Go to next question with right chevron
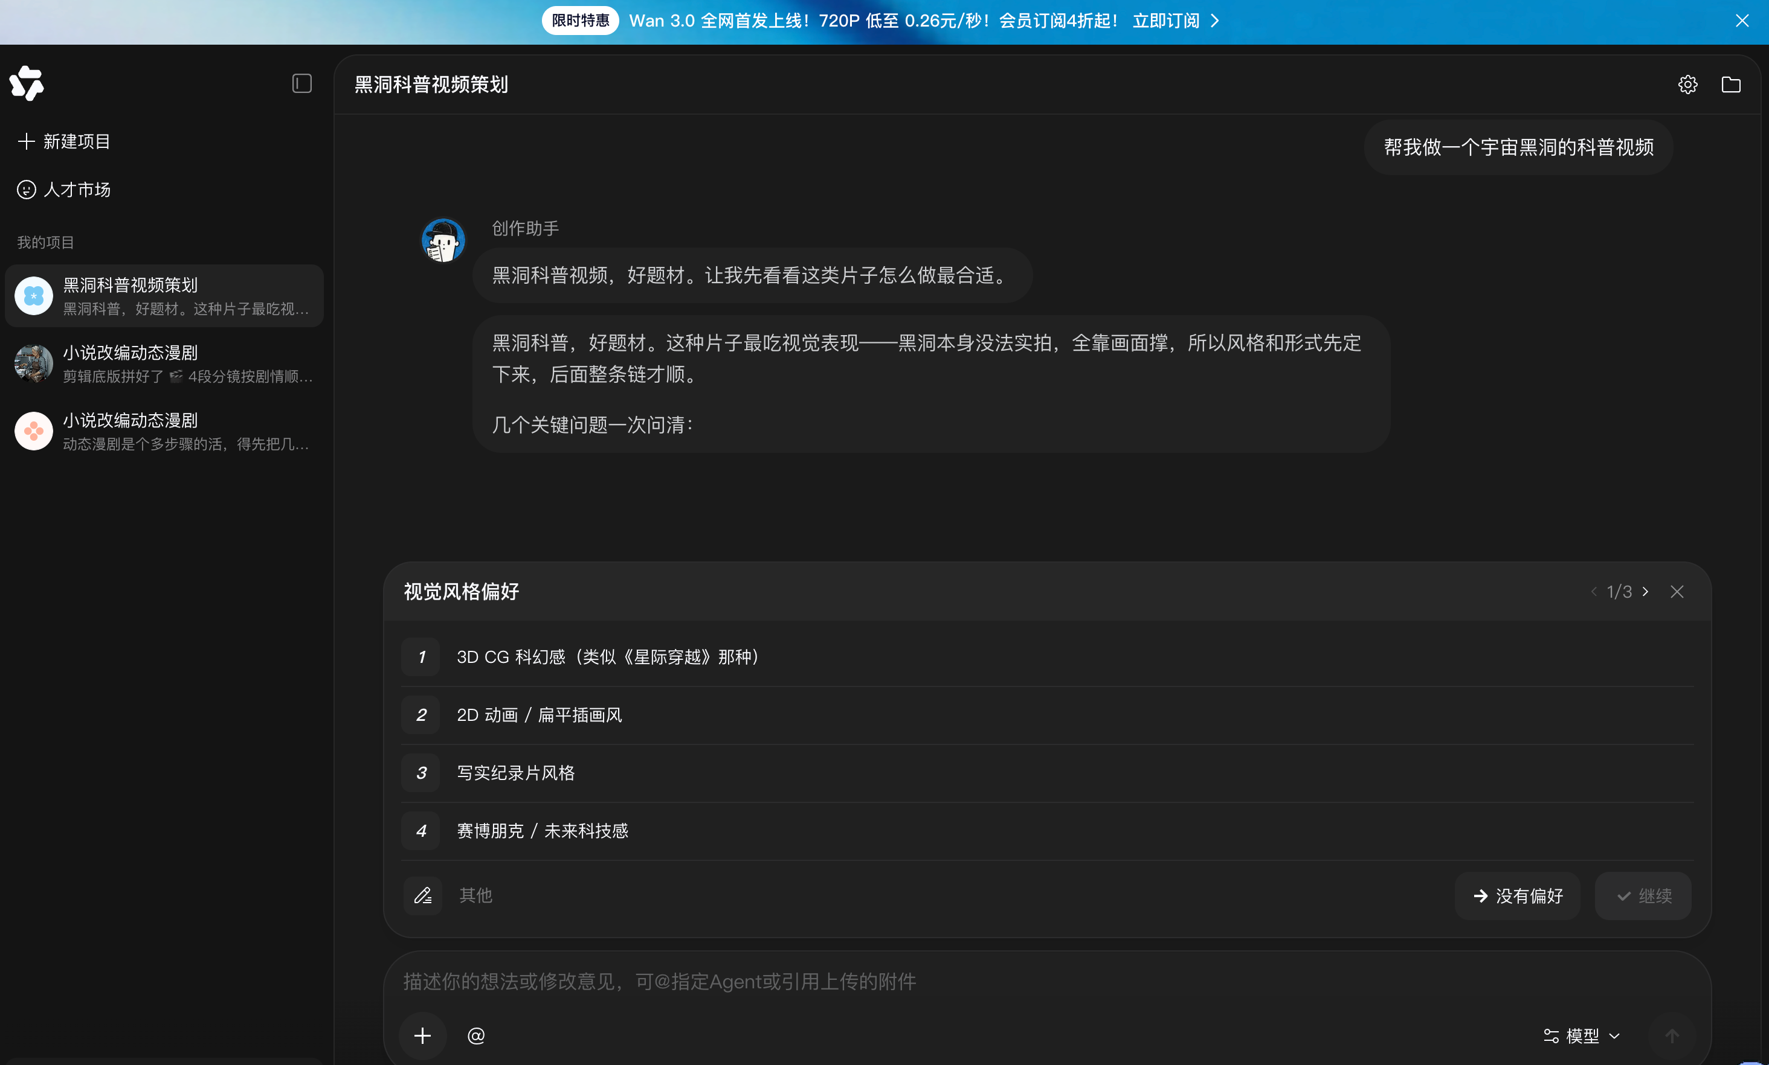Screen dimensions: 1769x1065 [1646, 591]
